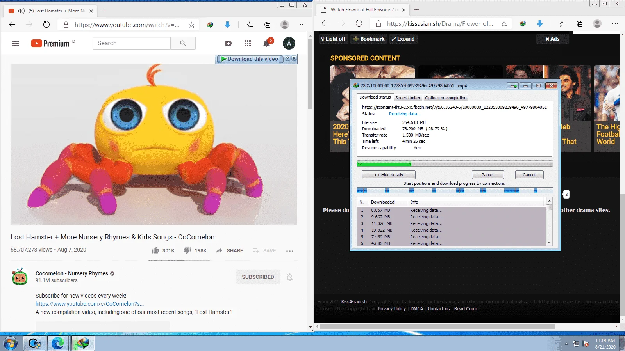Close the IDM download video panel

pyautogui.click(x=294, y=58)
